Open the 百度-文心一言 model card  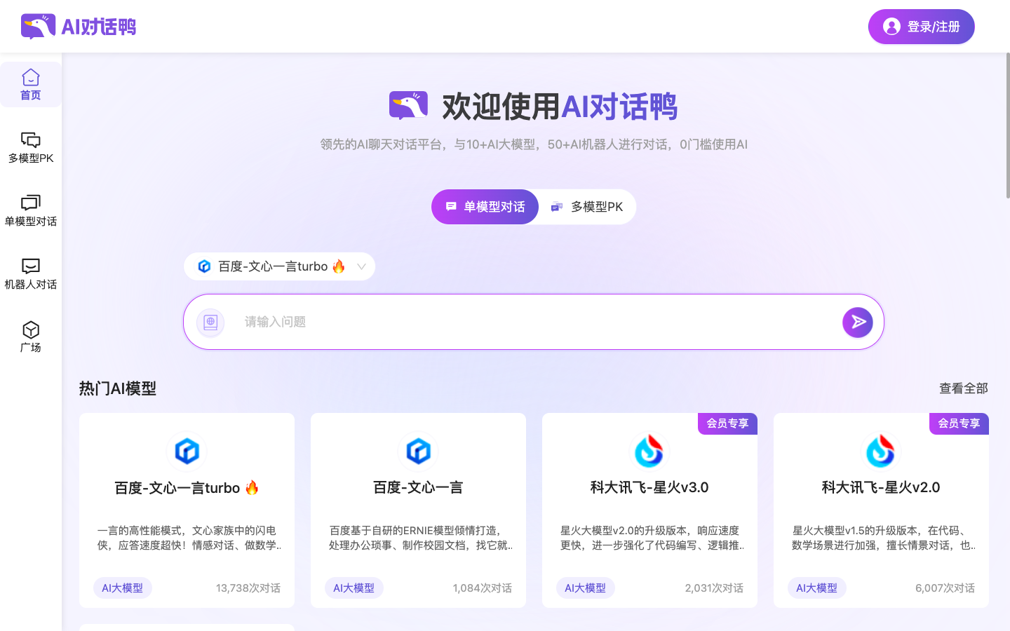point(418,510)
